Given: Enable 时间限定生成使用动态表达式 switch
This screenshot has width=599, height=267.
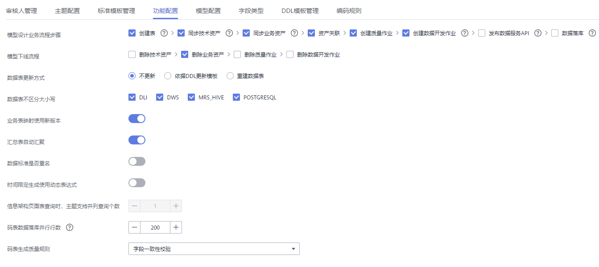Looking at the screenshot, I should pos(137,183).
